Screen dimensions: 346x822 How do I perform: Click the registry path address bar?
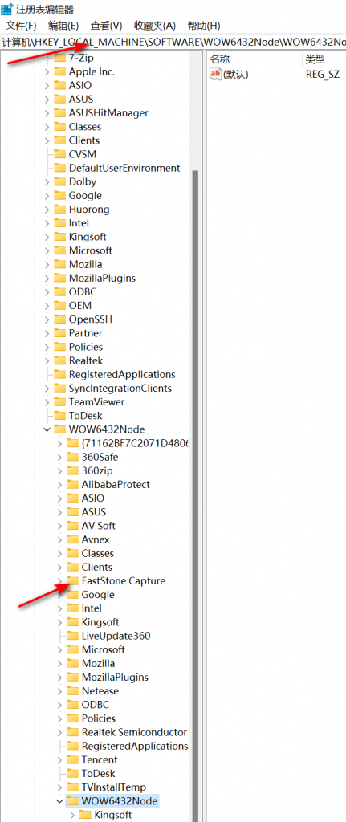[173, 42]
